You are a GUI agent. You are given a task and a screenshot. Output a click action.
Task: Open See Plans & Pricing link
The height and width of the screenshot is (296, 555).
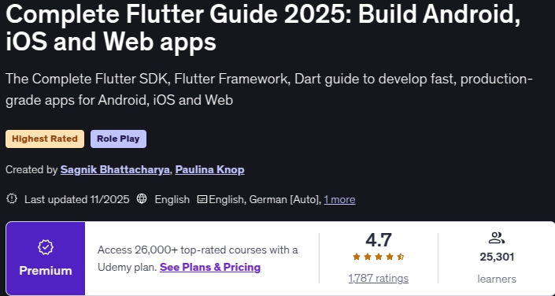point(210,267)
